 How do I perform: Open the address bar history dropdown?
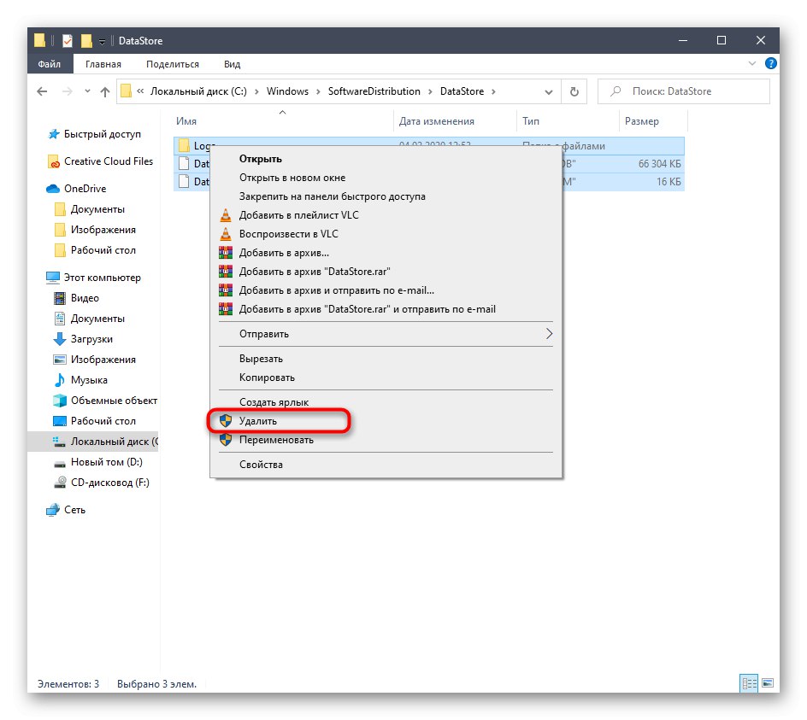pyautogui.click(x=549, y=92)
